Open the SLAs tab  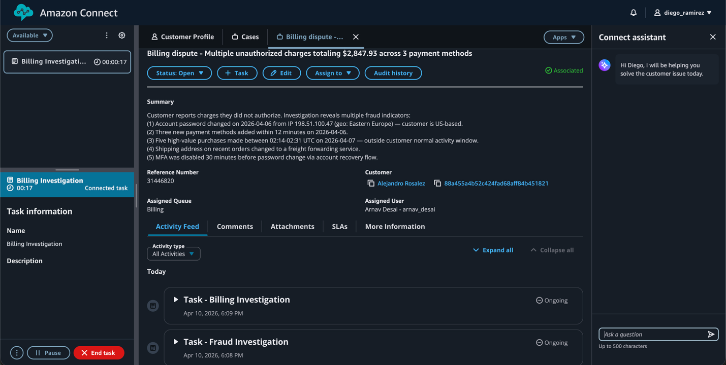(x=339, y=227)
